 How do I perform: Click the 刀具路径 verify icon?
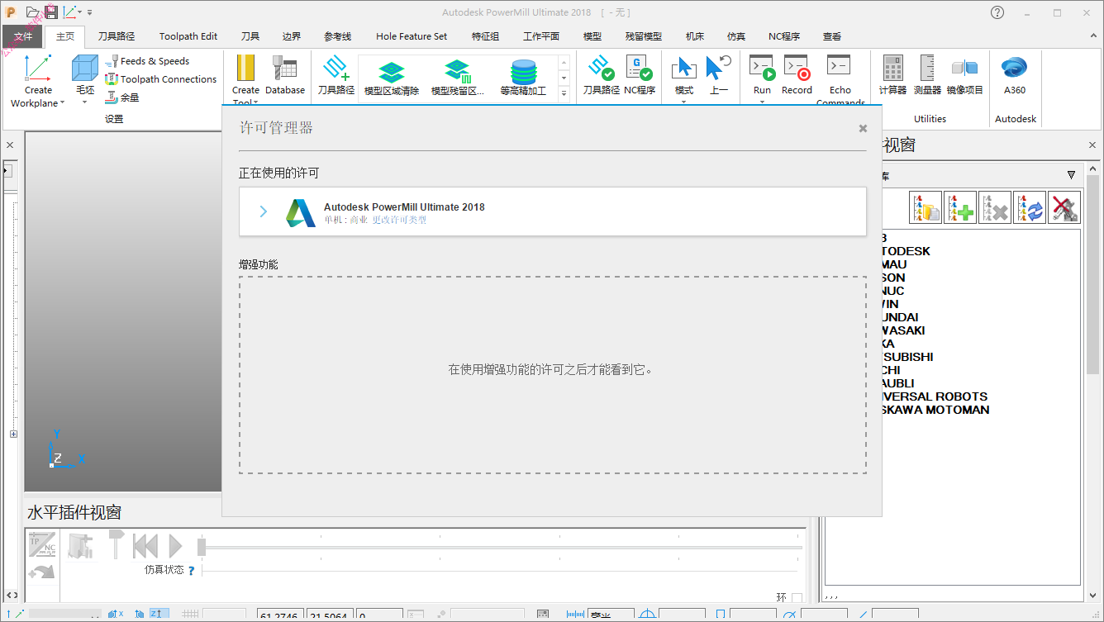tap(601, 69)
